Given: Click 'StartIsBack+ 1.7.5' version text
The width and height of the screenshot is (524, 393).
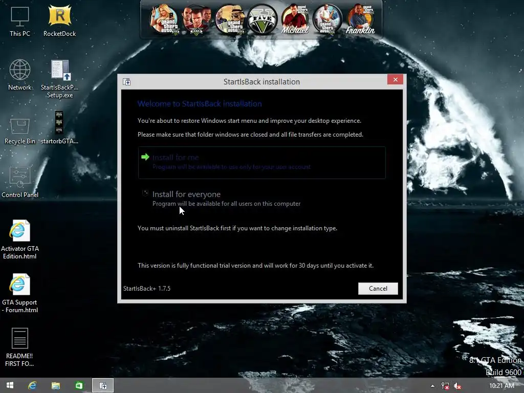Looking at the screenshot, I should (x=147, y=289).
